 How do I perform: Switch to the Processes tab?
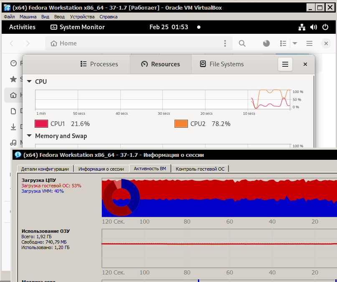coord(99,64)
